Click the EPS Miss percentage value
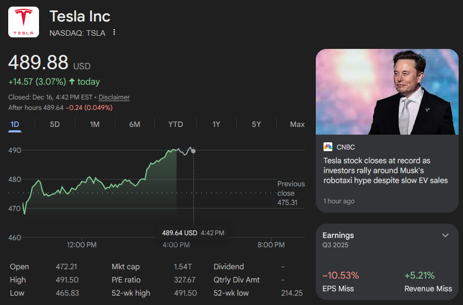The image size is (463, 305). 340,275
